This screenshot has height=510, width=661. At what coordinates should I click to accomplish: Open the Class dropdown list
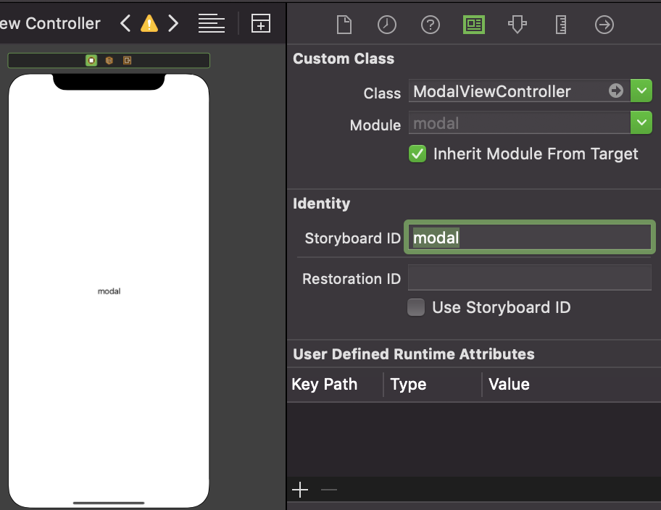(641, 91)
